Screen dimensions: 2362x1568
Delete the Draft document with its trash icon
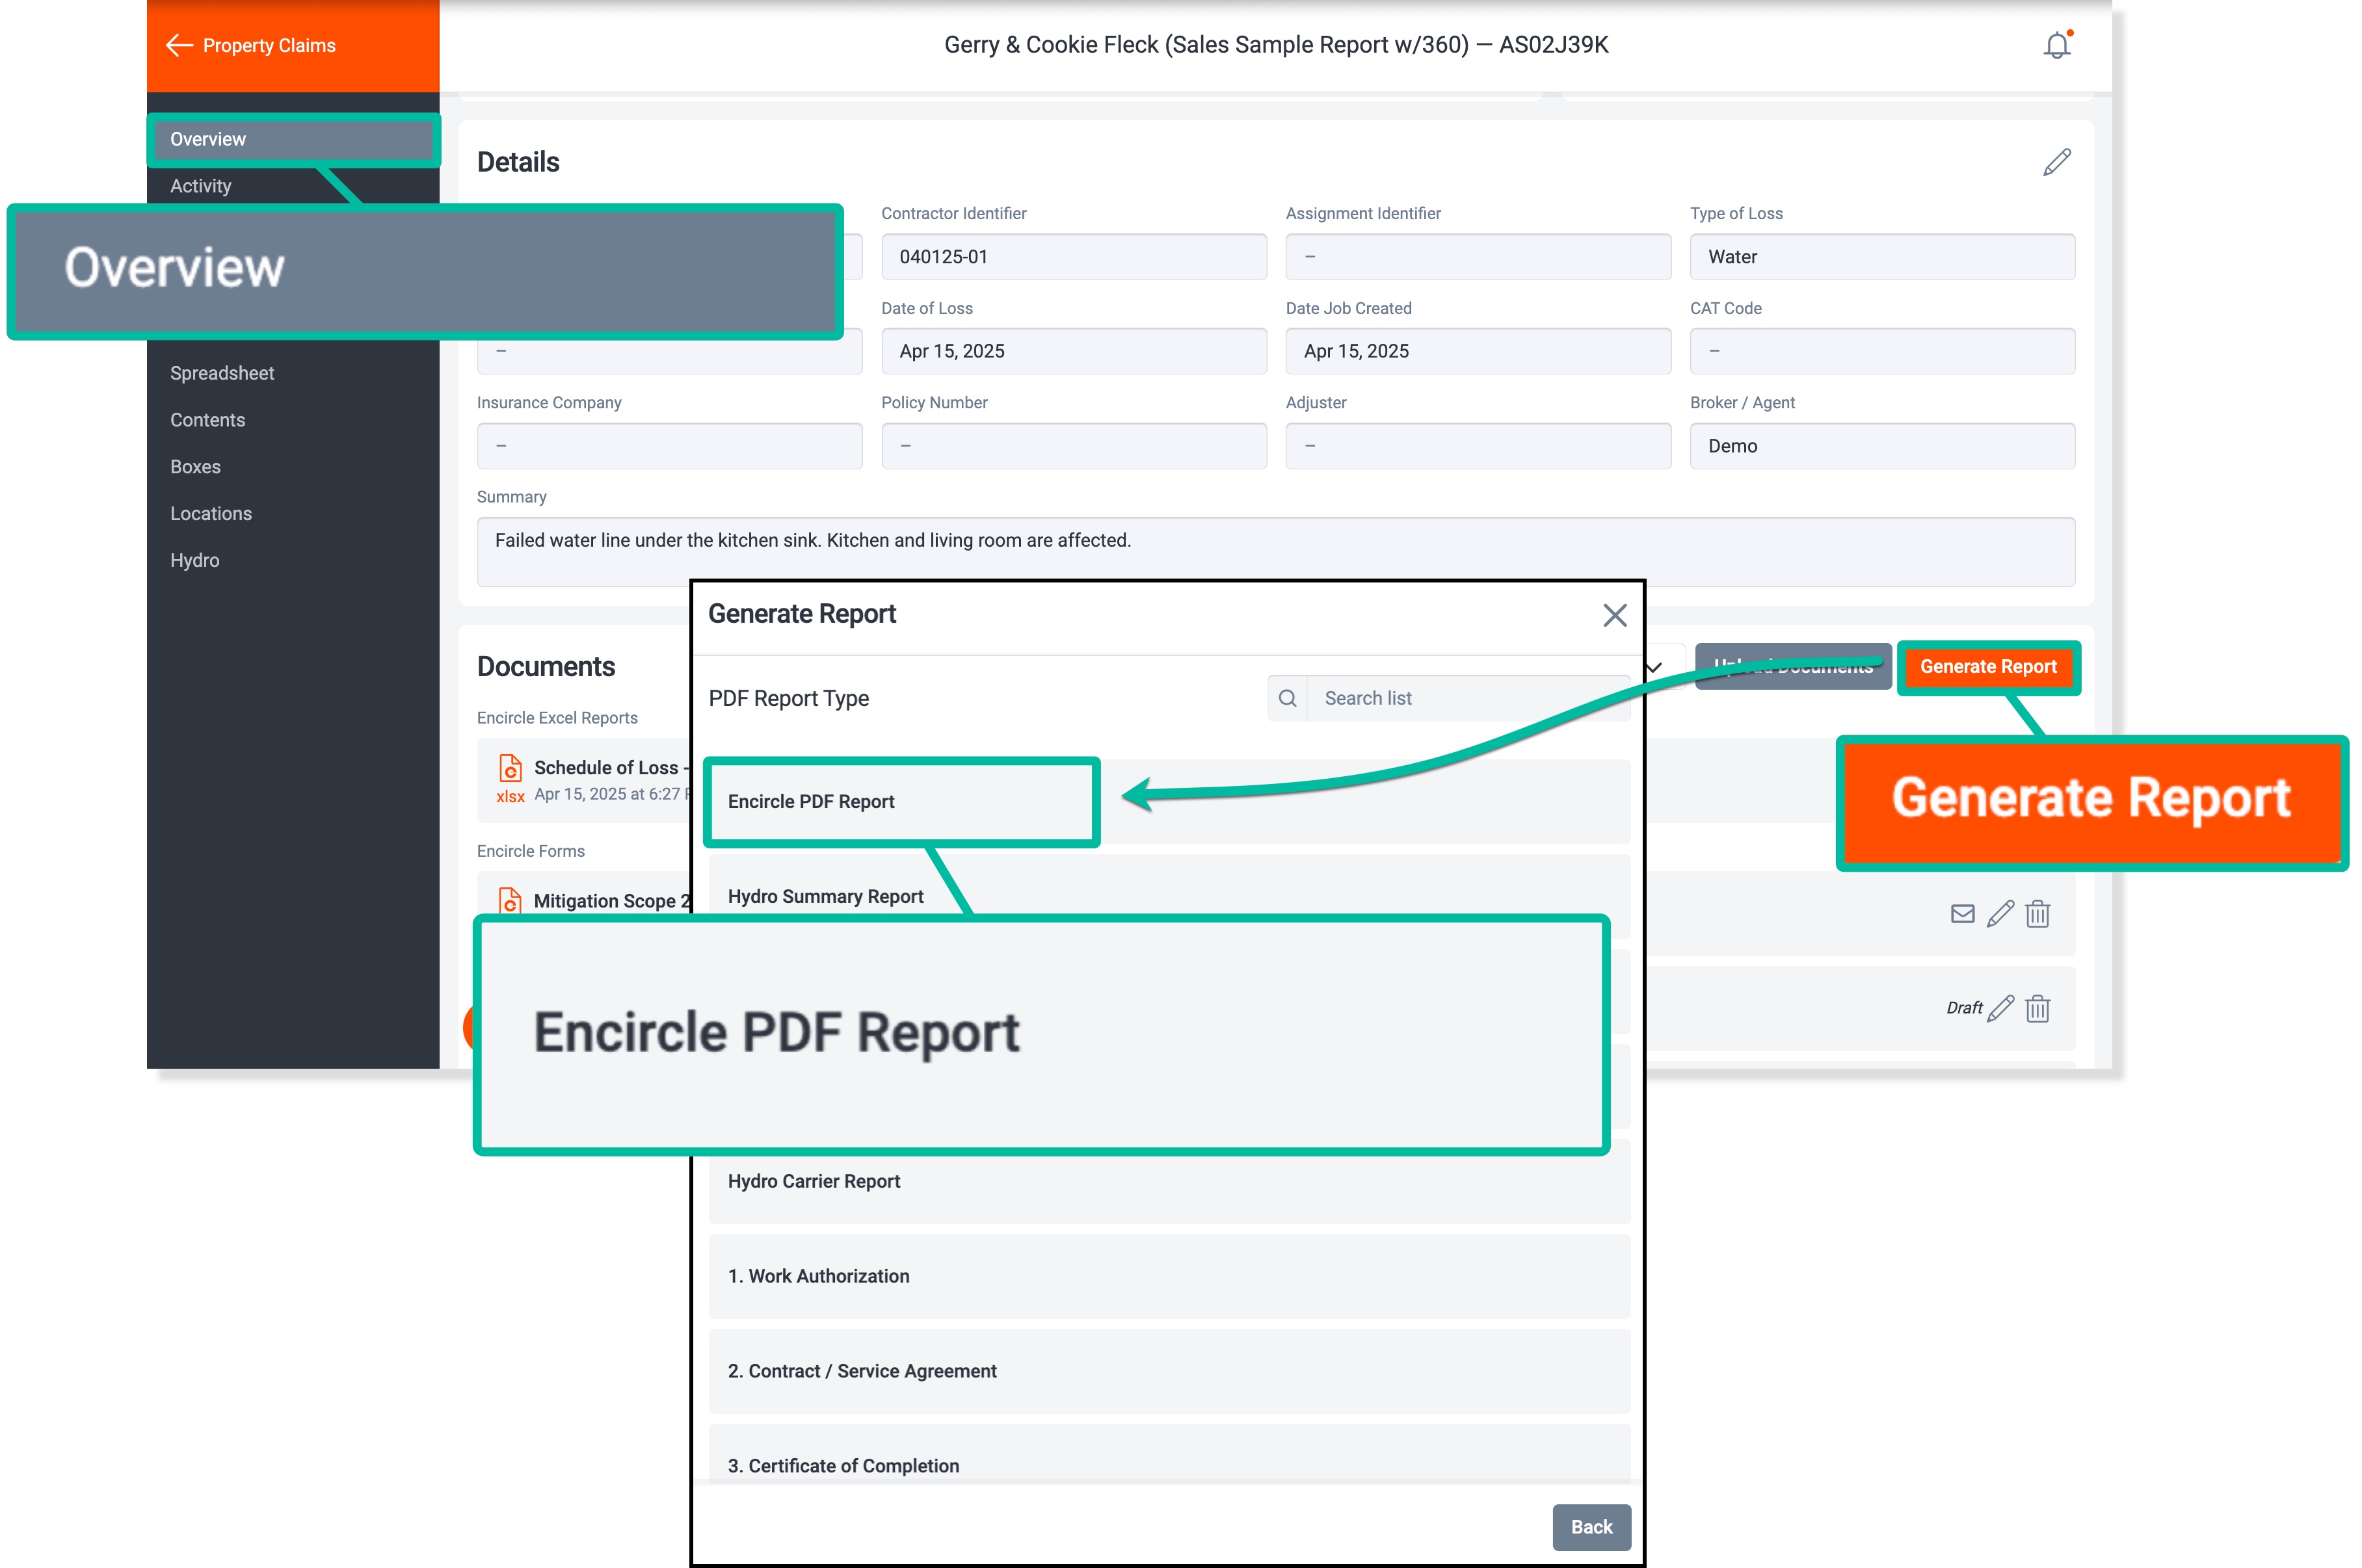[x=2038, y=1008]
